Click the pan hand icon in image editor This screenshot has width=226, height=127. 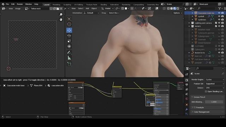coord(61,19)
